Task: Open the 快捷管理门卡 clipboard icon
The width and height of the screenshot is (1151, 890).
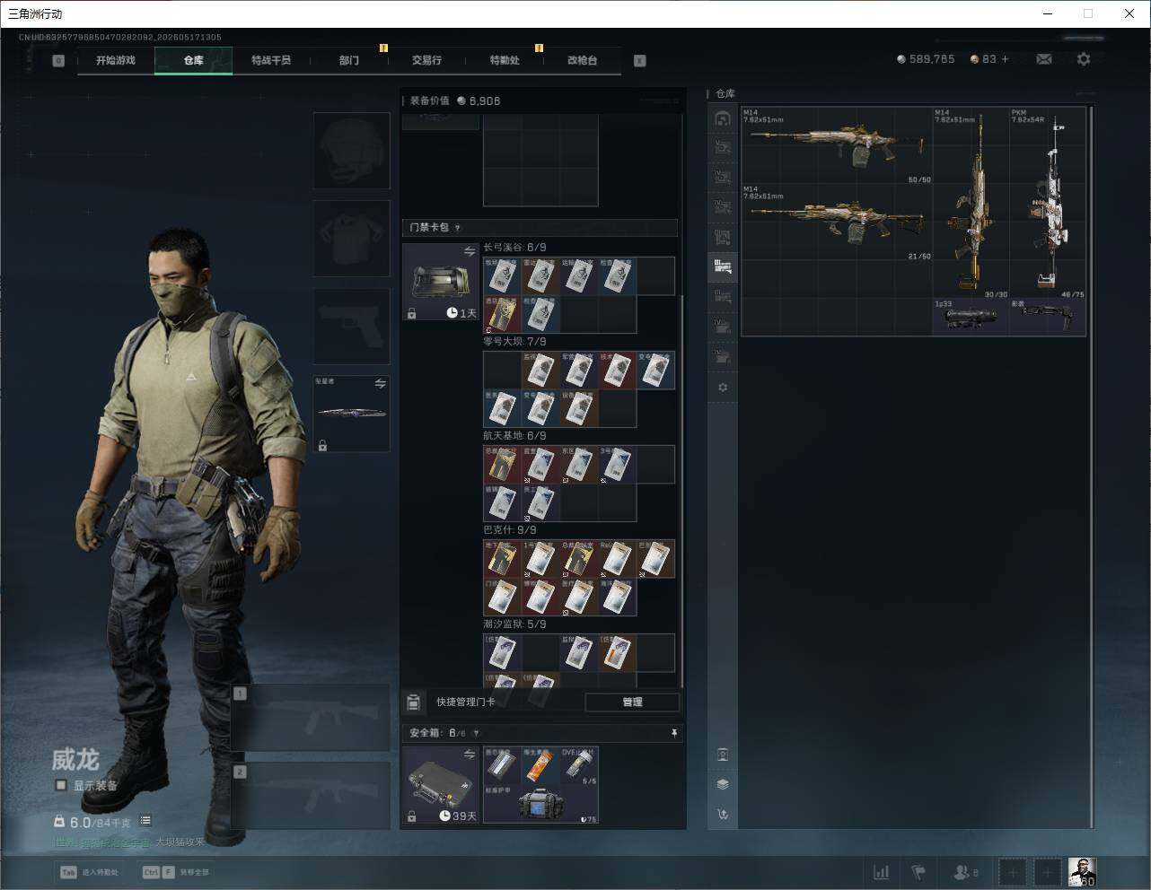Action: pyautogui.click(x=414, y=702)
